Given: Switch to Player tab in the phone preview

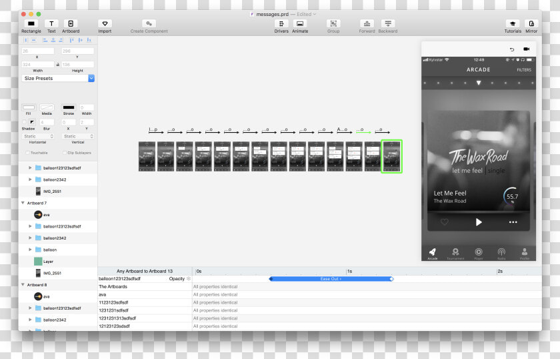Looking at the screenshot, I should click(479, 254).
